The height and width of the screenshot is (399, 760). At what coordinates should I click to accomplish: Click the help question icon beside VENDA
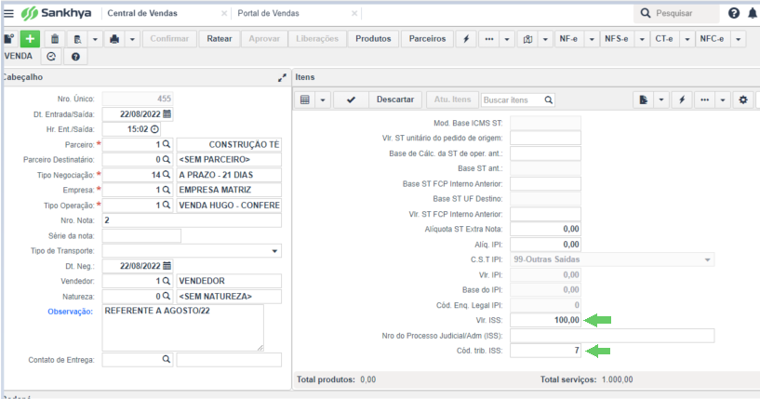point(75,57)
